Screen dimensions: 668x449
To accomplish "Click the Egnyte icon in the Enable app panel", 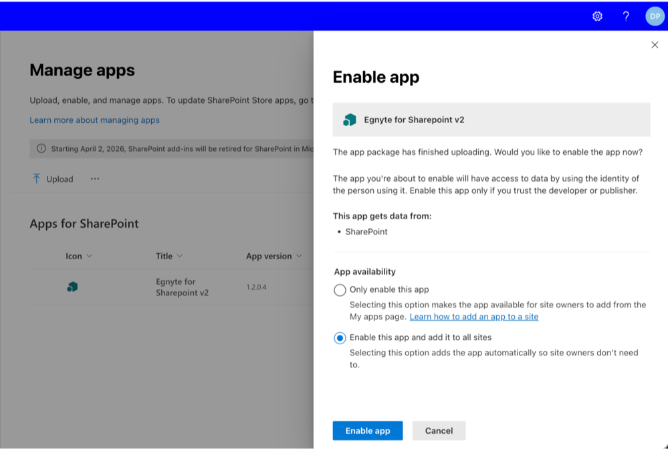I will click(x=349, y=119).
